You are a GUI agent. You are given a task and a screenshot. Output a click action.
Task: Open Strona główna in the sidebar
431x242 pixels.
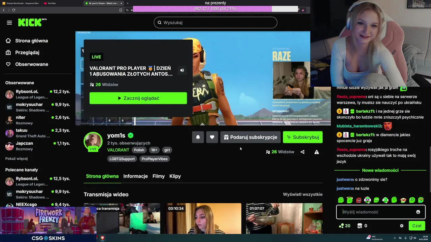click(x=27, y=41)
